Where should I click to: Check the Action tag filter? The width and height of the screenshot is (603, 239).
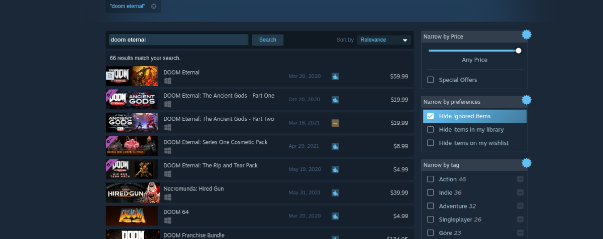tap(430, 179)
